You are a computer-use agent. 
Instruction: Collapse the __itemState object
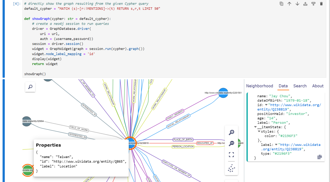click(255, 127)
